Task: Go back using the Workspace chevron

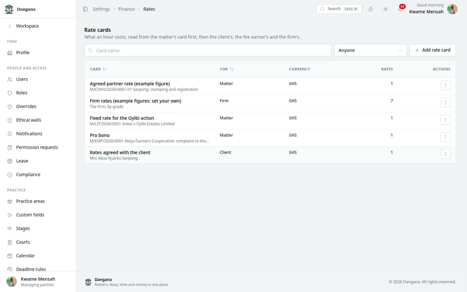Action: pos(10,26)
